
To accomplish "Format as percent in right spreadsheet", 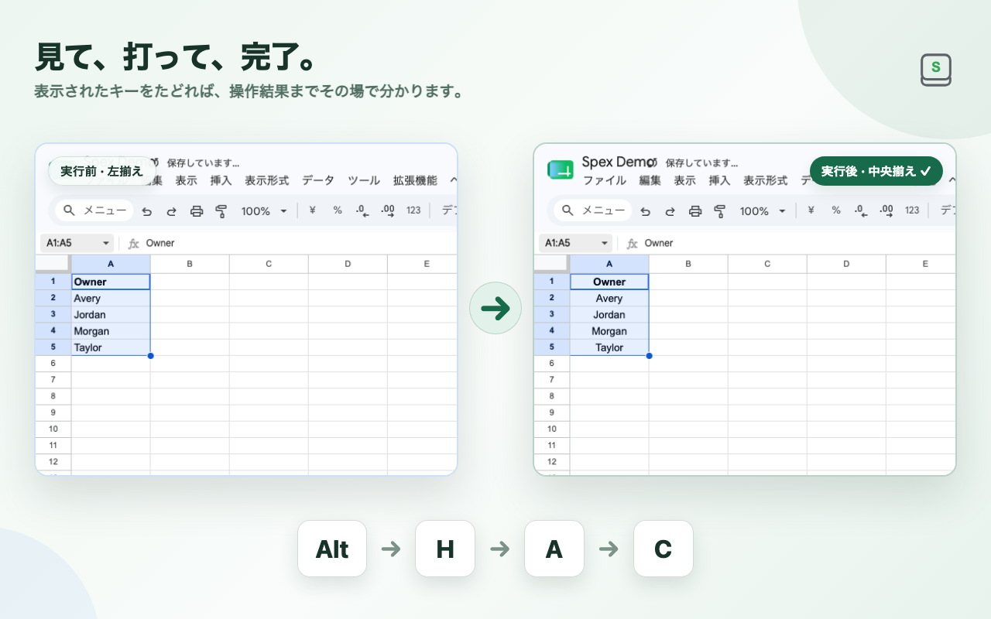I will [836, 210].
